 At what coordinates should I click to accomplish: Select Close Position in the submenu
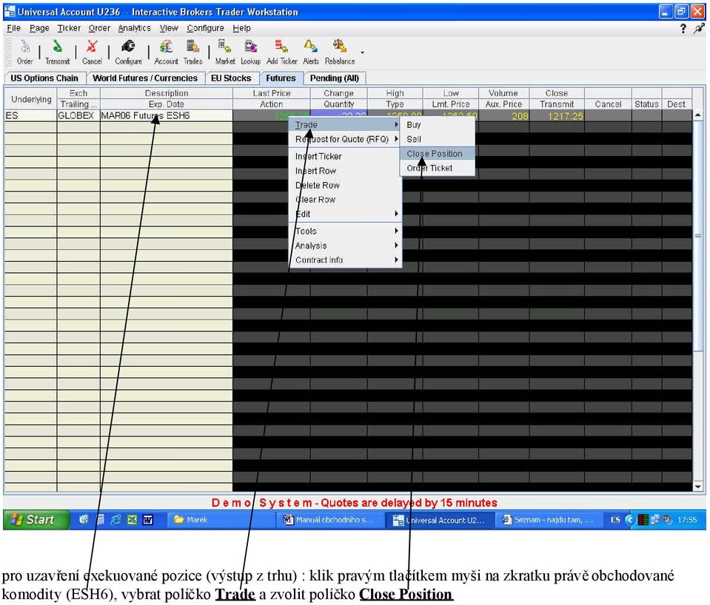click(x=438, y=153)
